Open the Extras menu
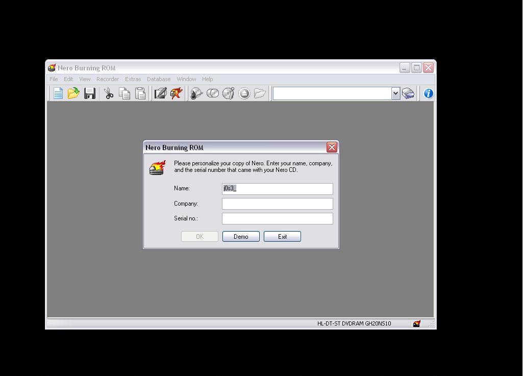 click(x=133, y=79)
